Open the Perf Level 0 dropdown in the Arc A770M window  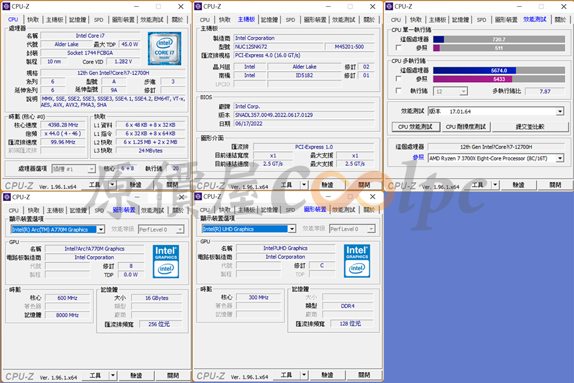(180, 230)
